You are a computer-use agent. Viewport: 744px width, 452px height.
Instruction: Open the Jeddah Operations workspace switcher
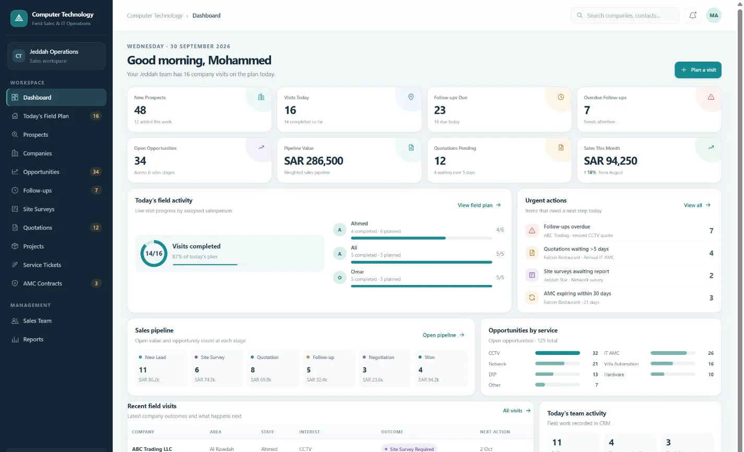pyautogui.click(x=56, y=56)
